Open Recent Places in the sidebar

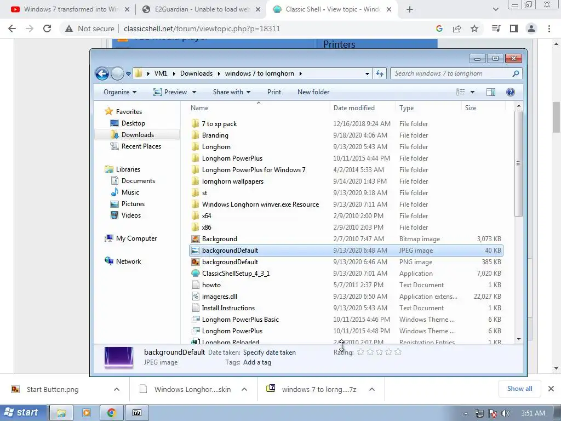[x=141, y=146]
